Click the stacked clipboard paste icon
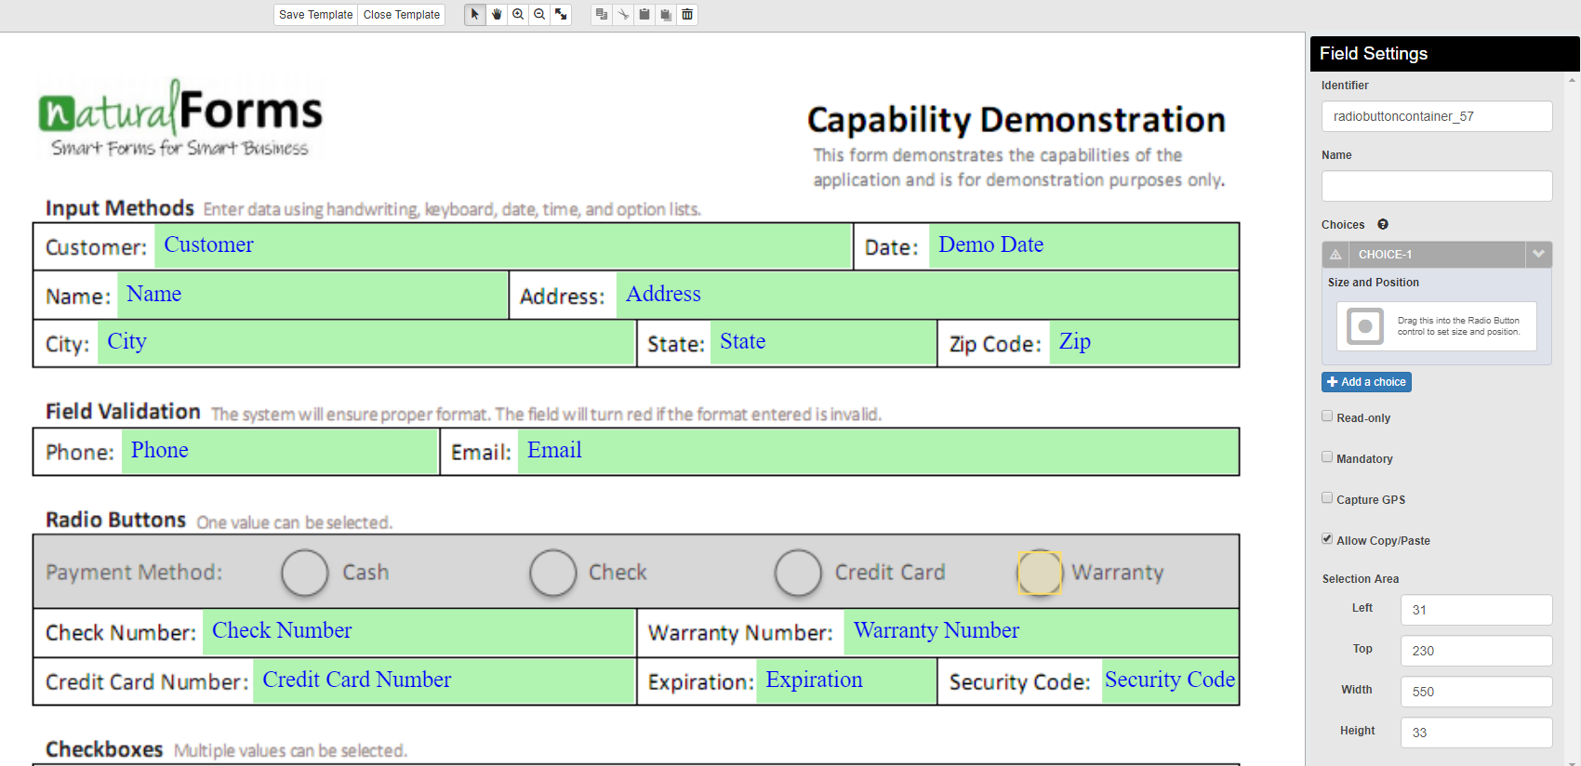1581x766 pixels. click(x=666, y=15)
